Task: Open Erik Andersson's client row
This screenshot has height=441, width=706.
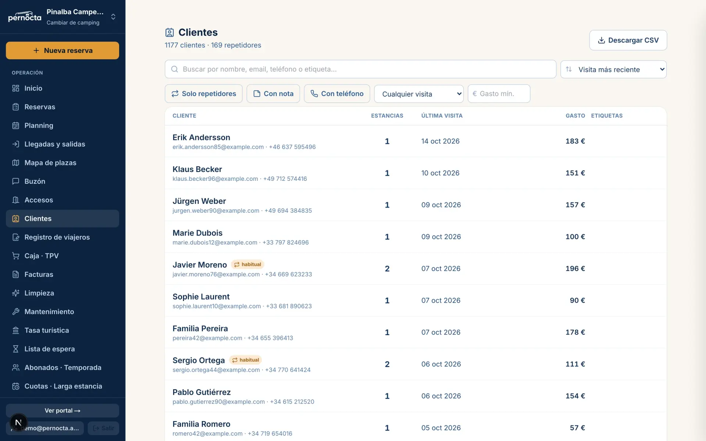Action: click(x=416, y=141)
